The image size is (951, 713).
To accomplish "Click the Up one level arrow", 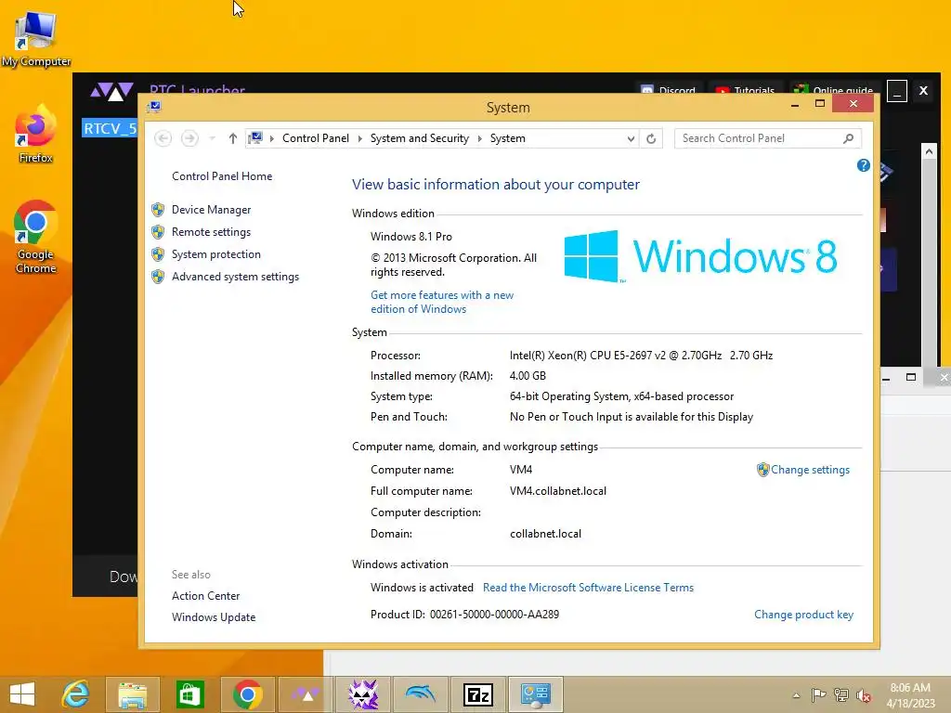I will (233, 138).
